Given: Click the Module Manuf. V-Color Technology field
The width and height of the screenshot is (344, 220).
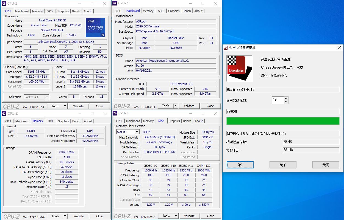Looking at the screenshot, I should coord(159,142).
